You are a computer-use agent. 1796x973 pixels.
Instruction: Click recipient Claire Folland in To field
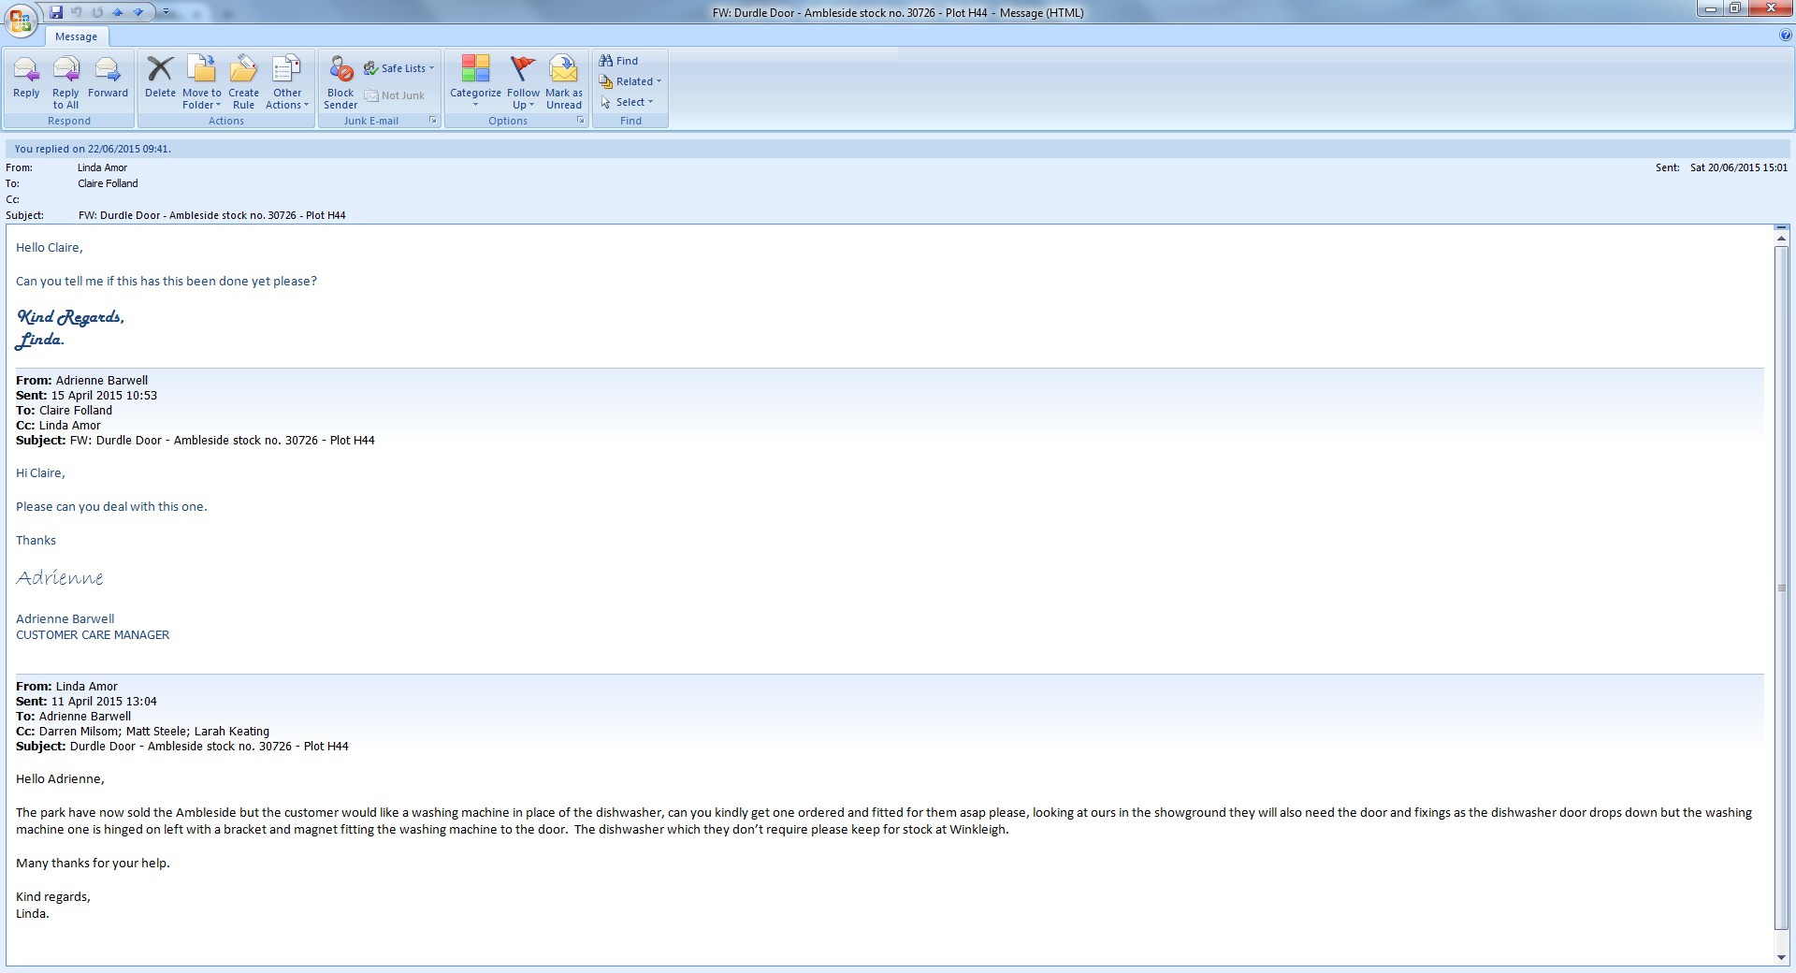pyautogui.click(x=108, y=183)
